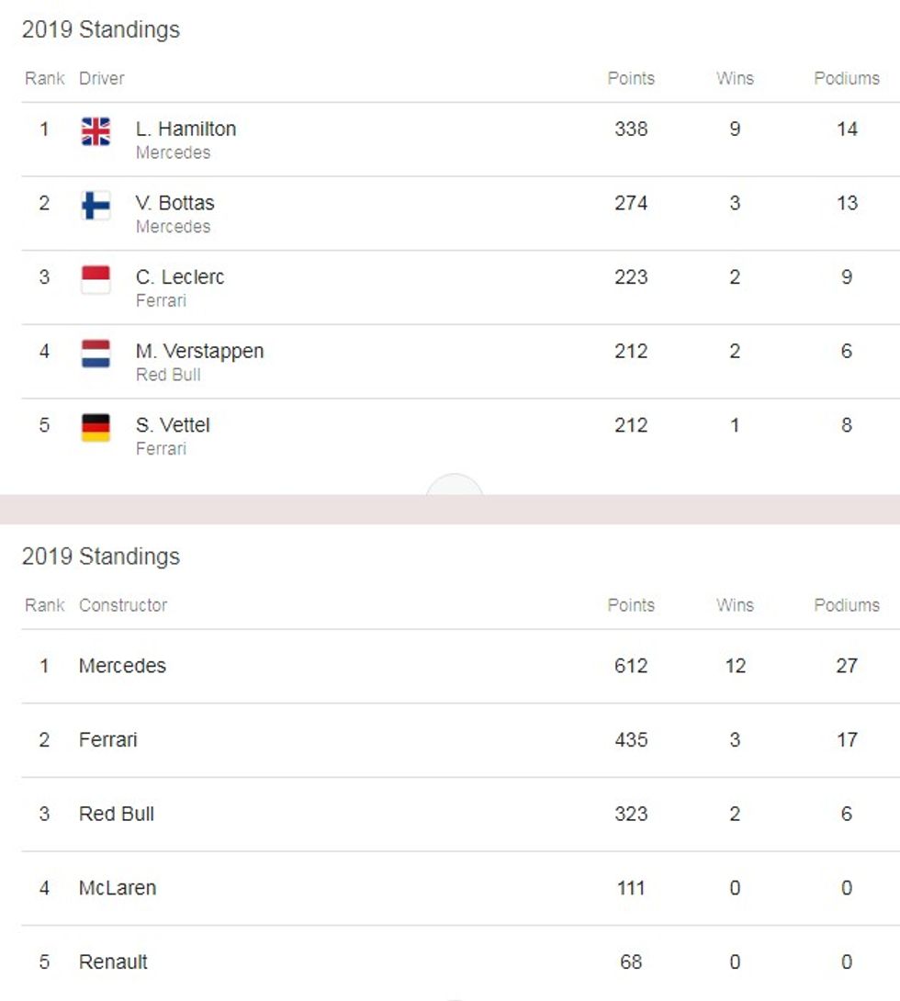The height and width of the screenshot is (1001, 900).
Task: Click the Constructor column header
Action: point(123,605)
